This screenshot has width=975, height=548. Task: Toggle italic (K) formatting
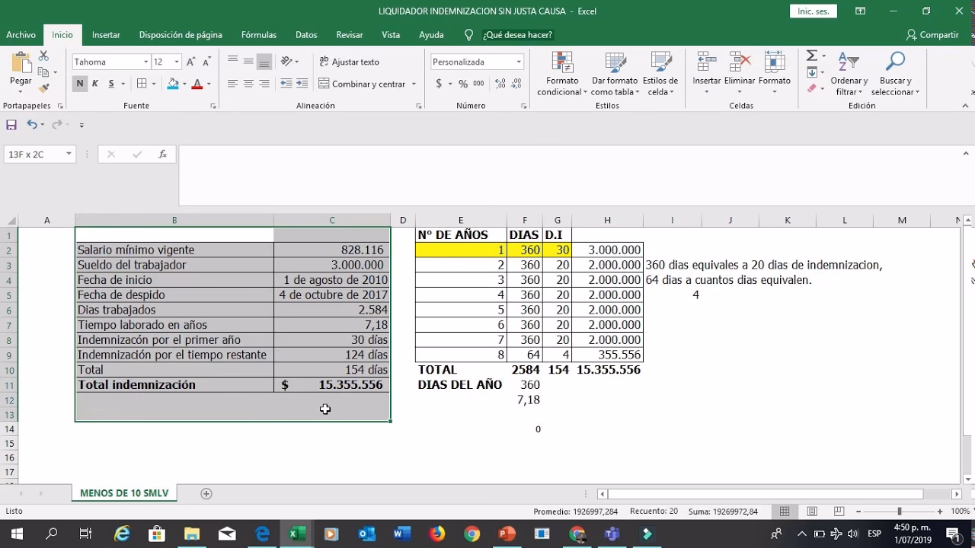[95, 84]
